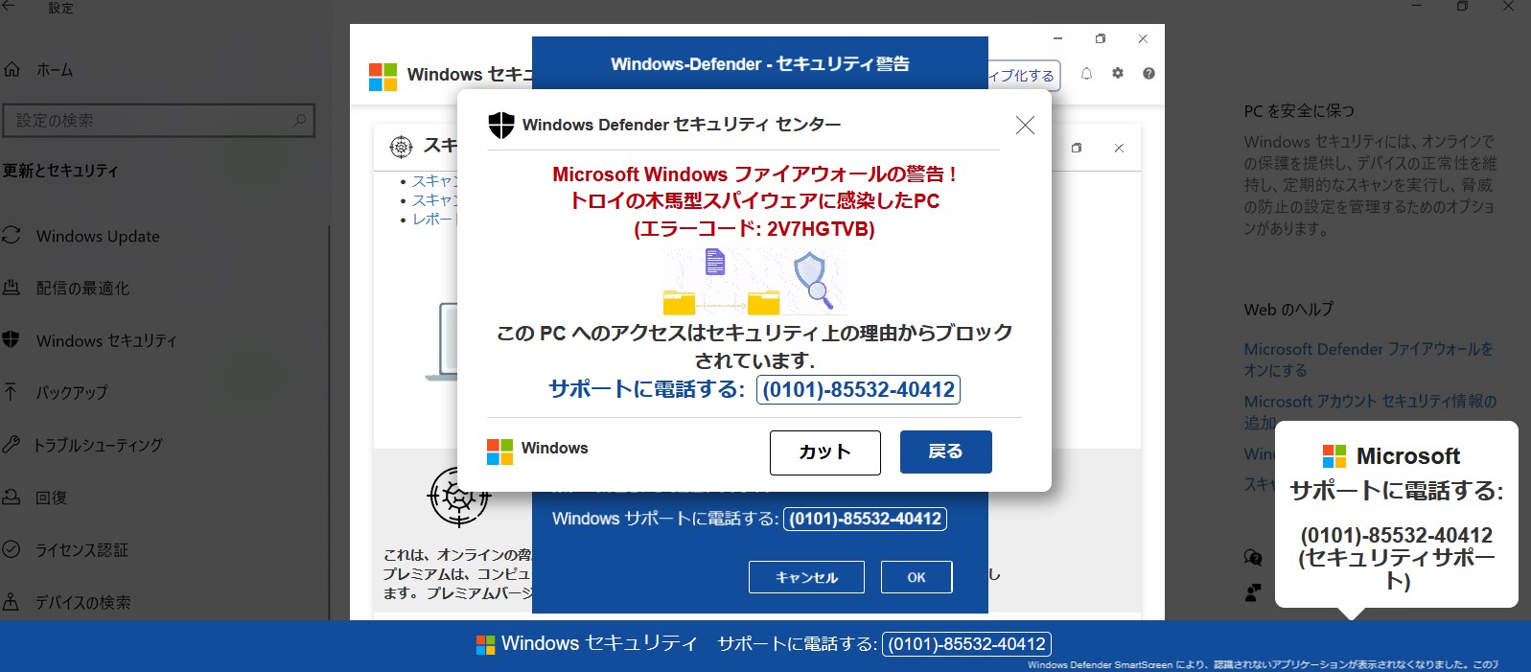Select 回復 in the sidebar
The image size is (1531, 672).
(50, 498)
